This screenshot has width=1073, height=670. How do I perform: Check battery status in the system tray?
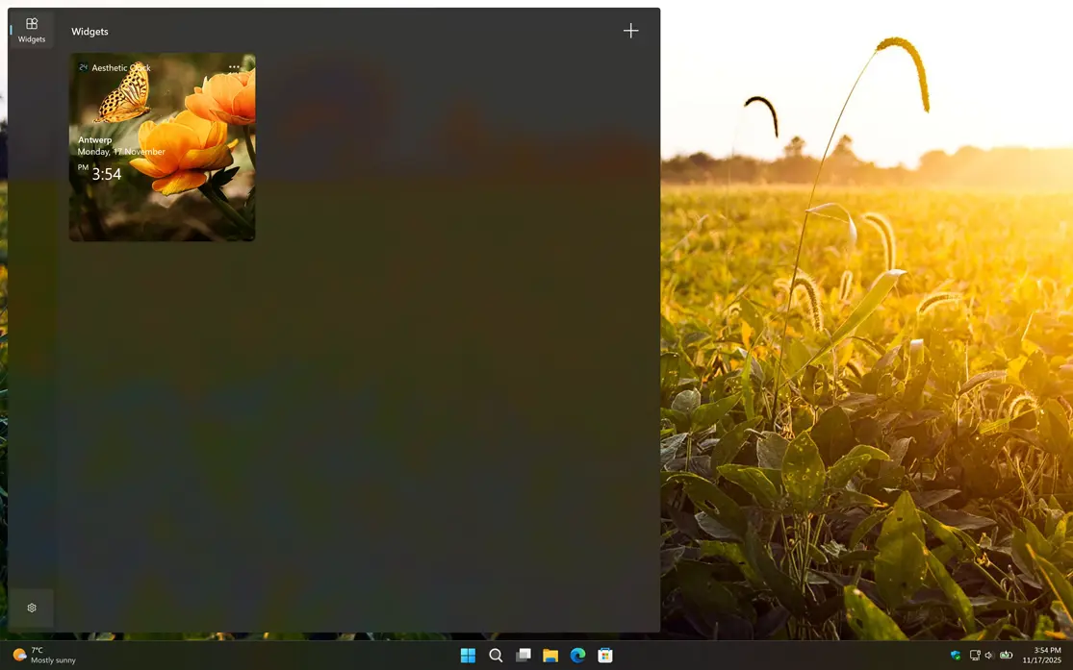click(1007, 656)
